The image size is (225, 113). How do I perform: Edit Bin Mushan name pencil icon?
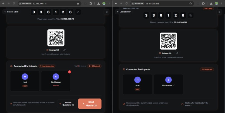pos(174,85)
